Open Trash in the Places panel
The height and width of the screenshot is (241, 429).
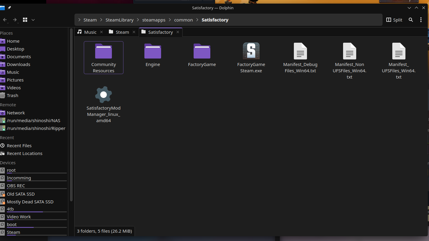[33, 96]
